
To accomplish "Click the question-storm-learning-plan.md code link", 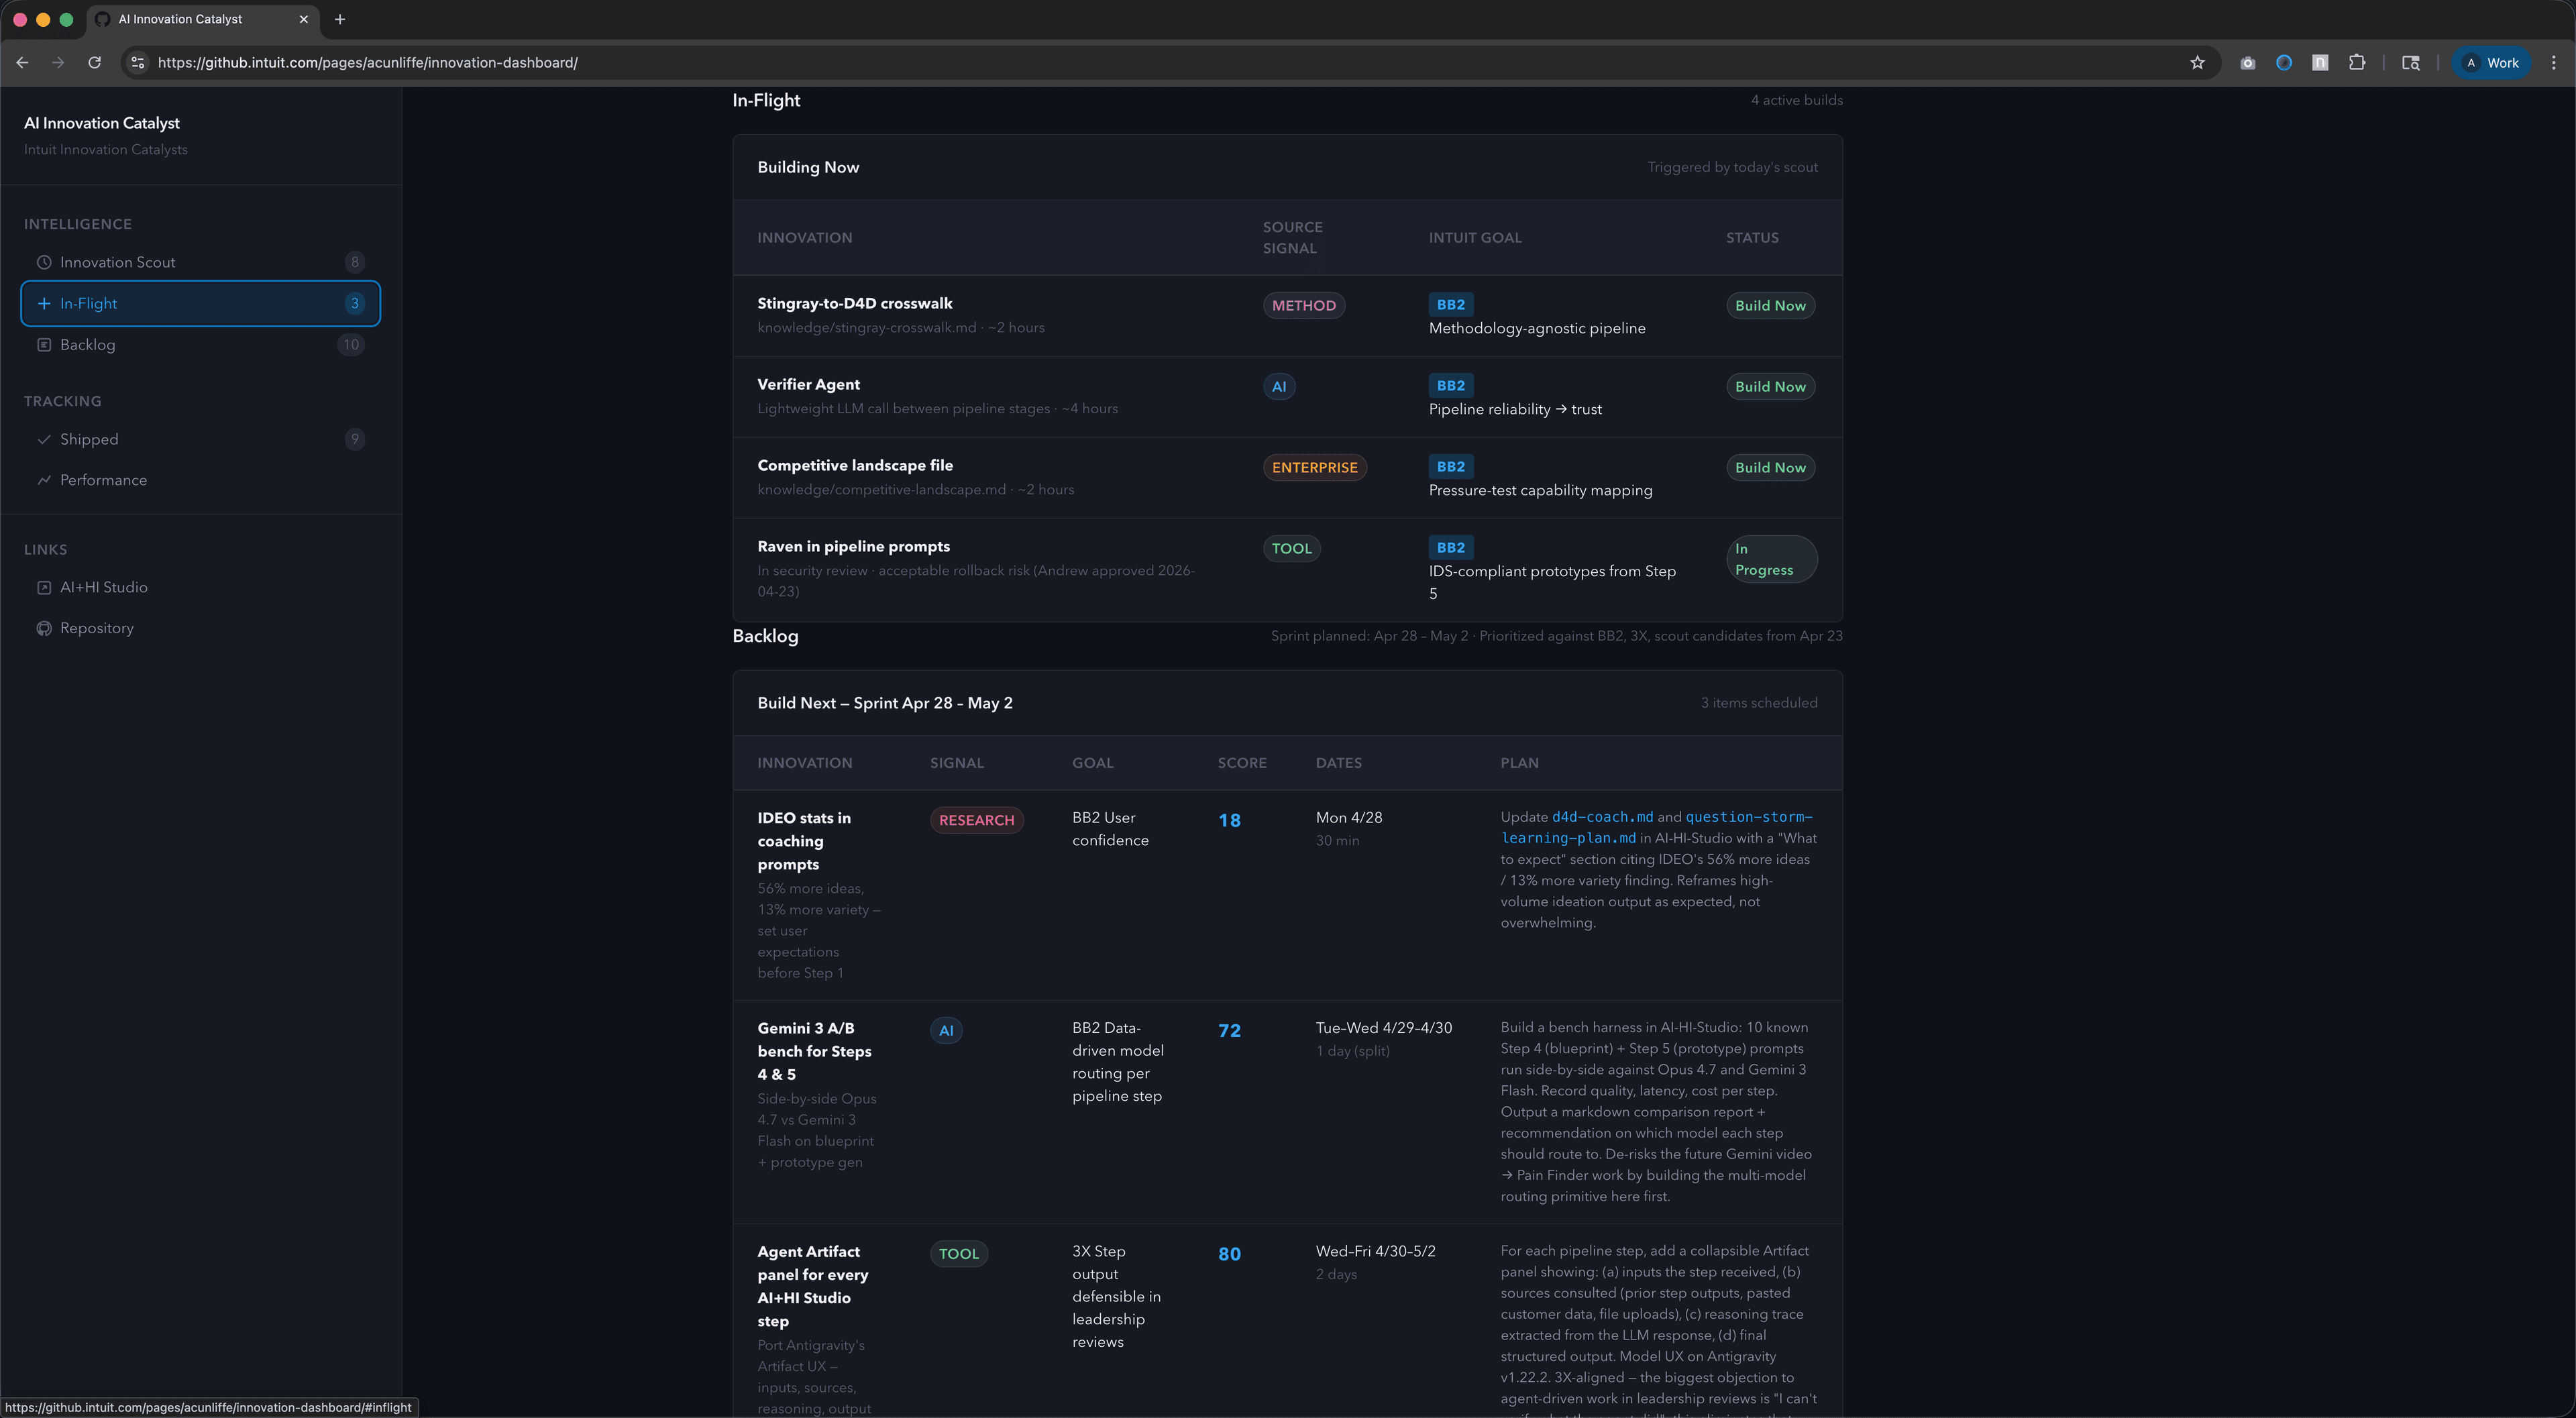I will tap(1657, 827).
